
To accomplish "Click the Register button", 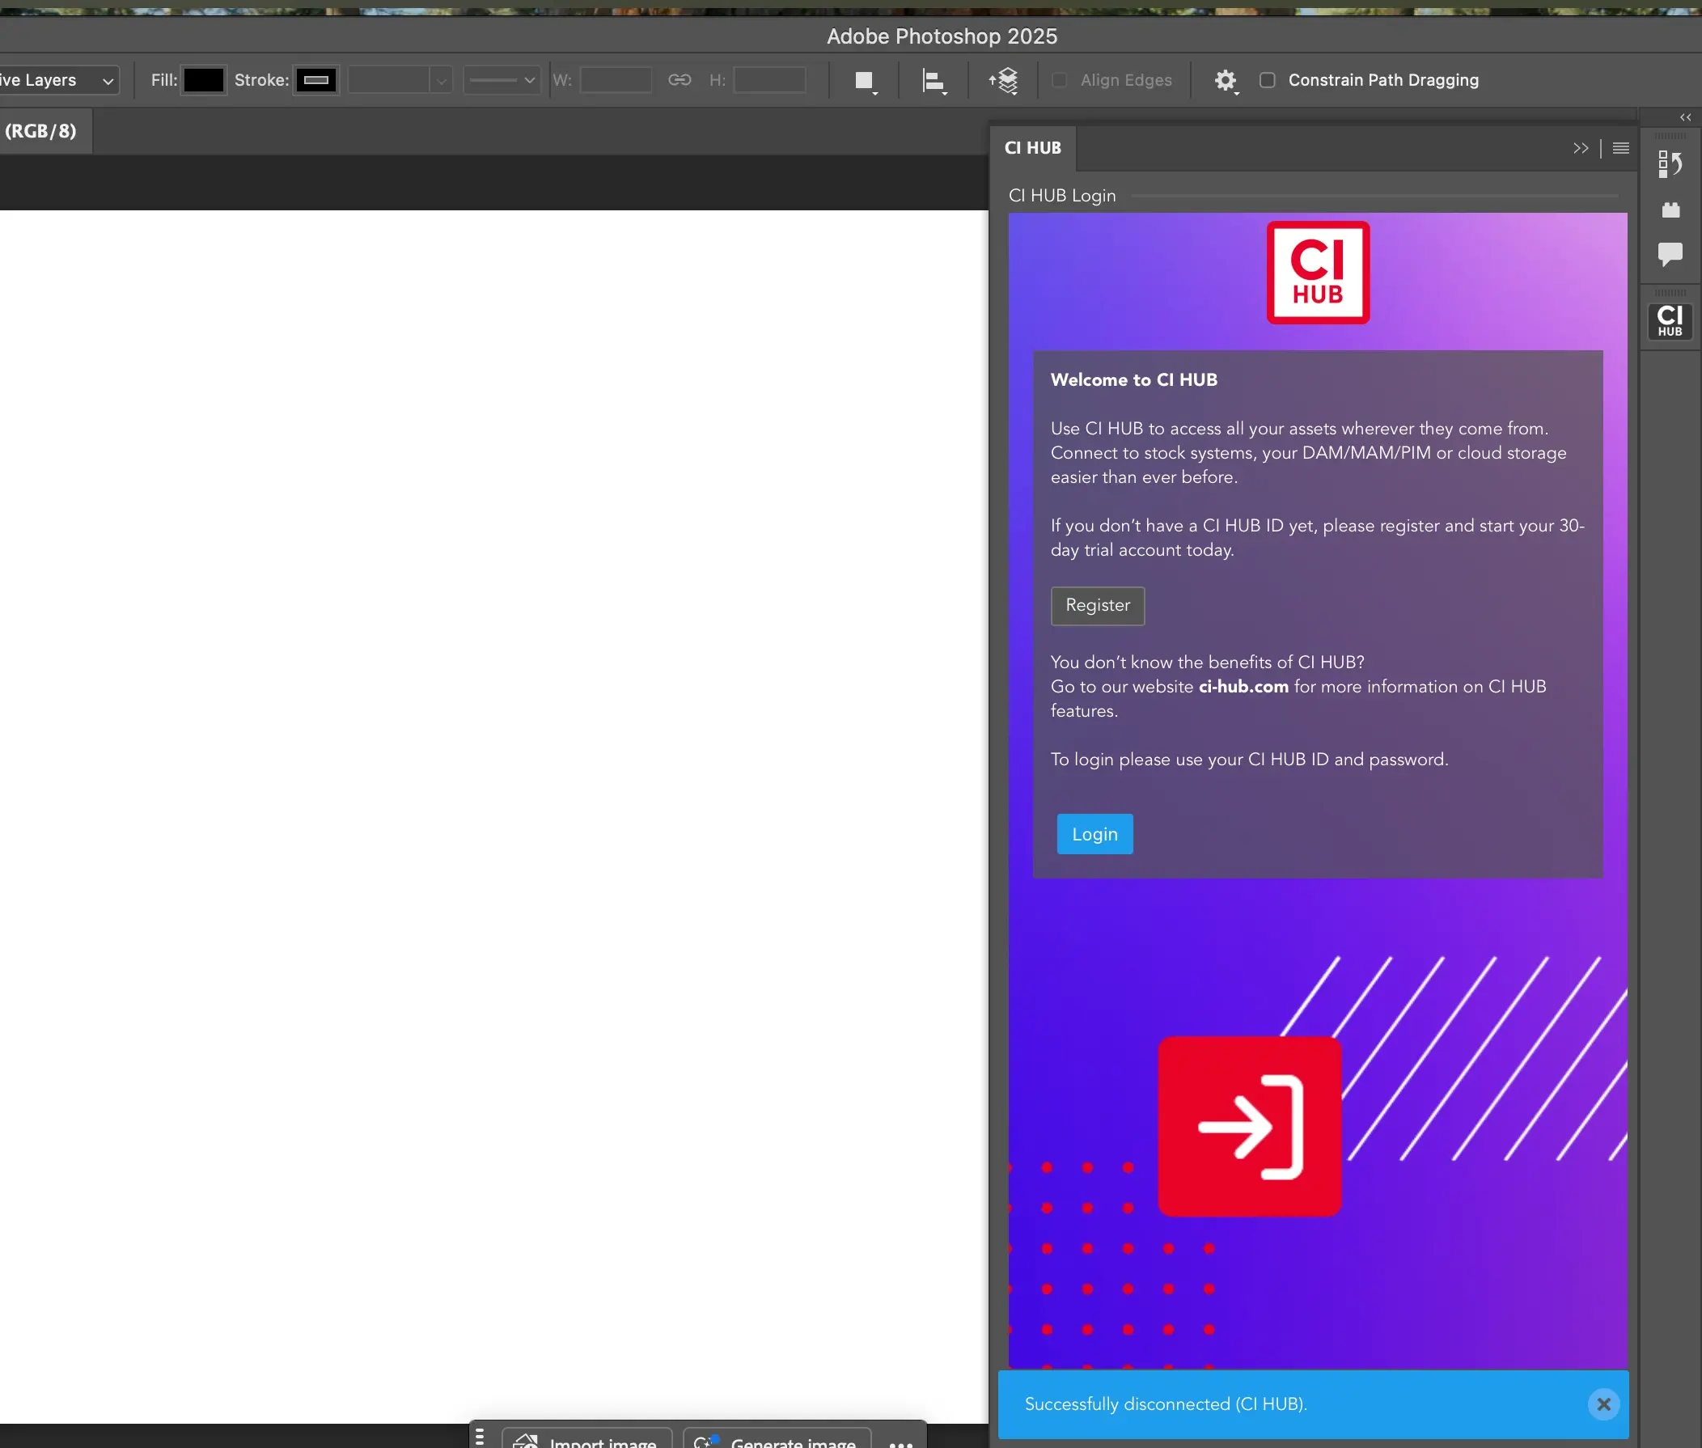I will click(1097, 606).
